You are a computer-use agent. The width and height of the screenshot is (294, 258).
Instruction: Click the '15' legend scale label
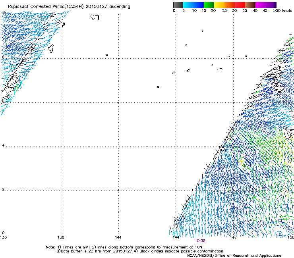204,11
